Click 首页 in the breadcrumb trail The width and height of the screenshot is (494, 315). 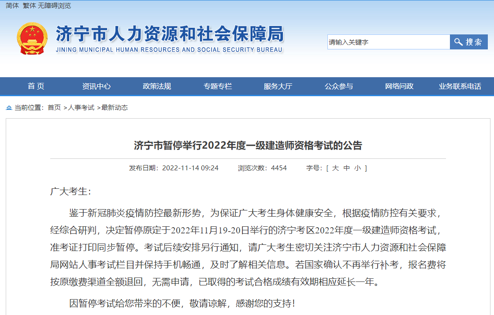(x=54, y=108)
